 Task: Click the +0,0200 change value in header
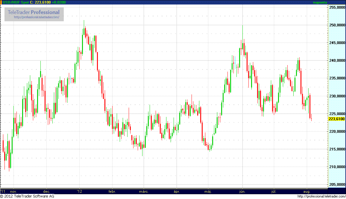(x=59, y=2)
